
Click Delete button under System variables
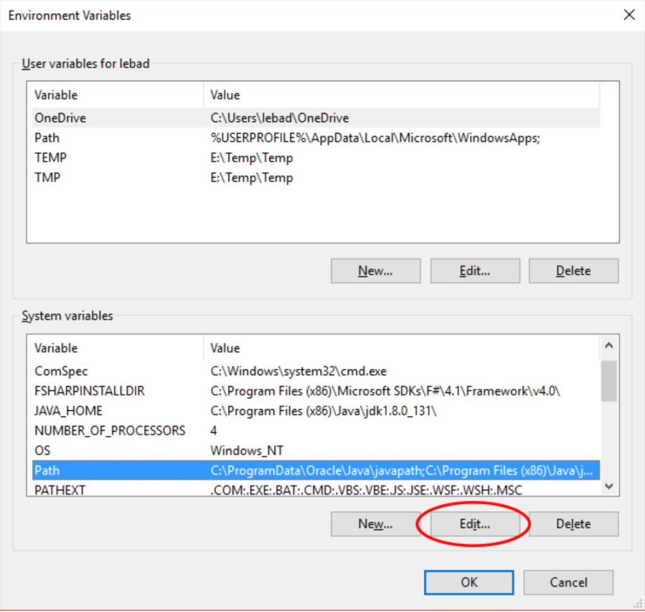coord(573,524)
